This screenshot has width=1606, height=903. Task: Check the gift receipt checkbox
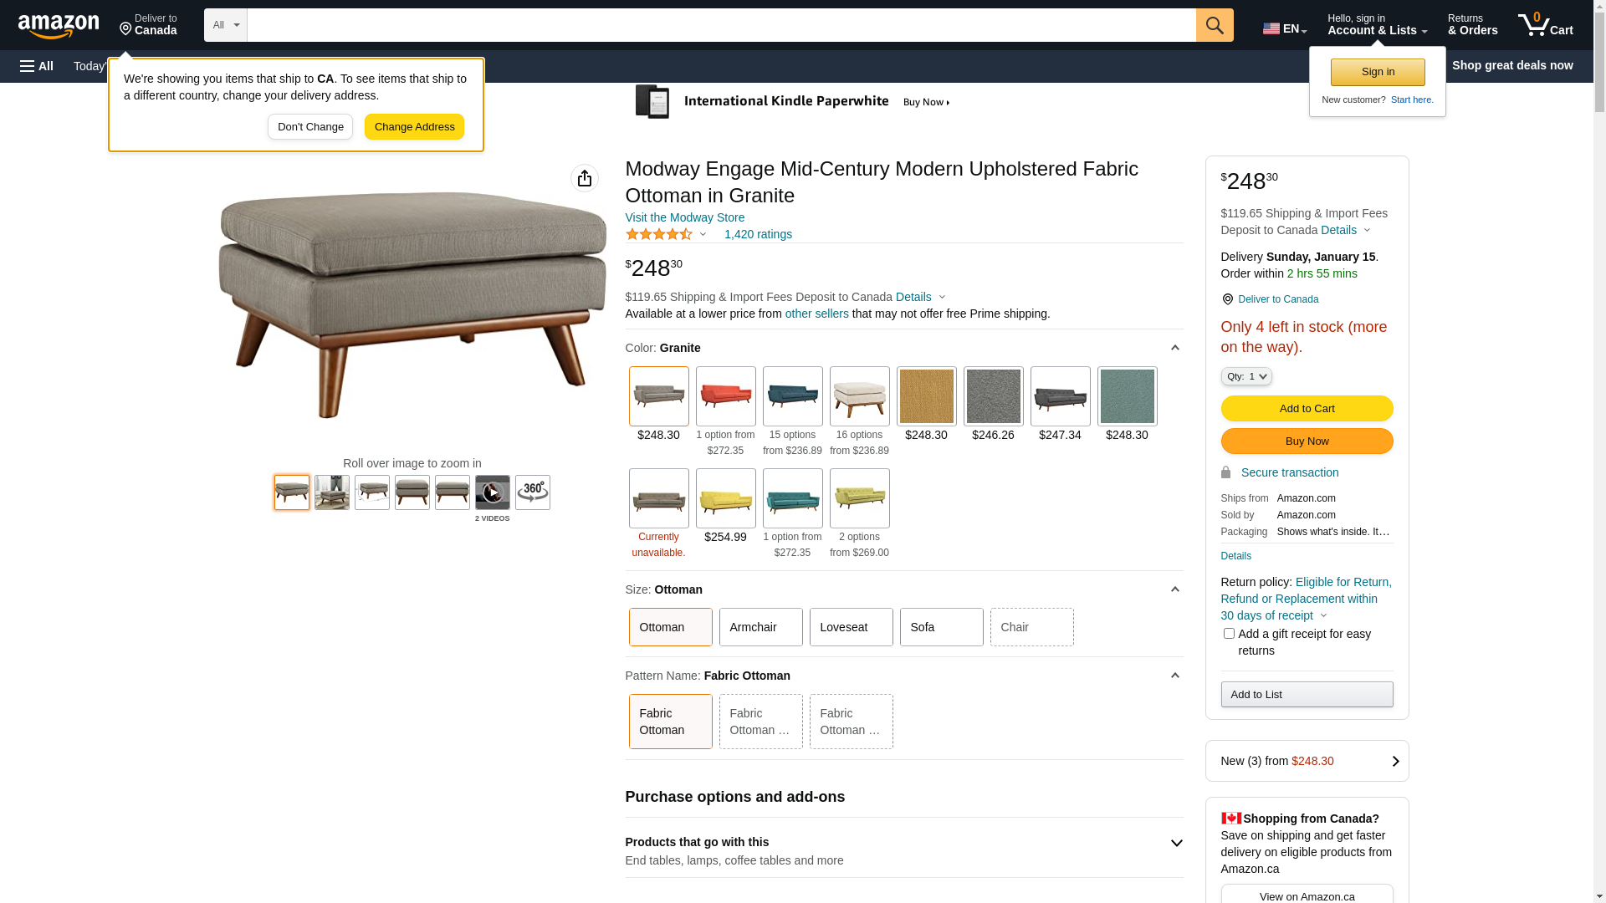[x=1229, y=634]
